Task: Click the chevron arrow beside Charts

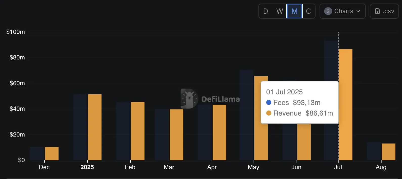Action: pos(358,11)
